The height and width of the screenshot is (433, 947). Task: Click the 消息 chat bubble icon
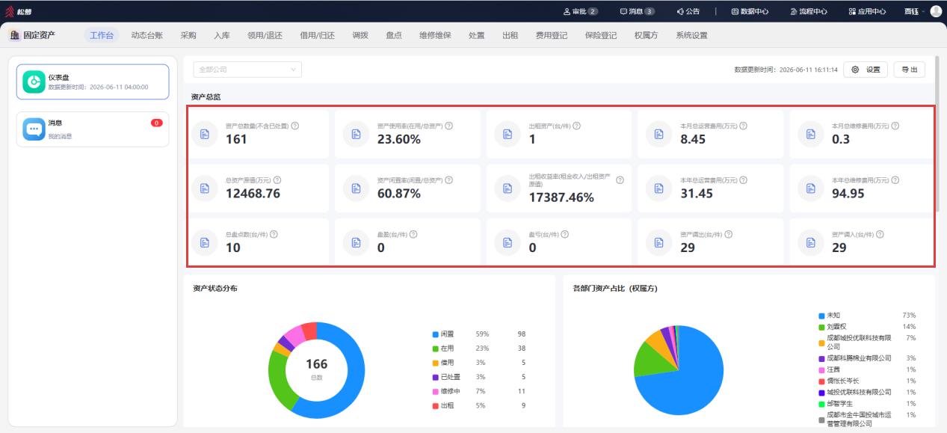[34, 129]
